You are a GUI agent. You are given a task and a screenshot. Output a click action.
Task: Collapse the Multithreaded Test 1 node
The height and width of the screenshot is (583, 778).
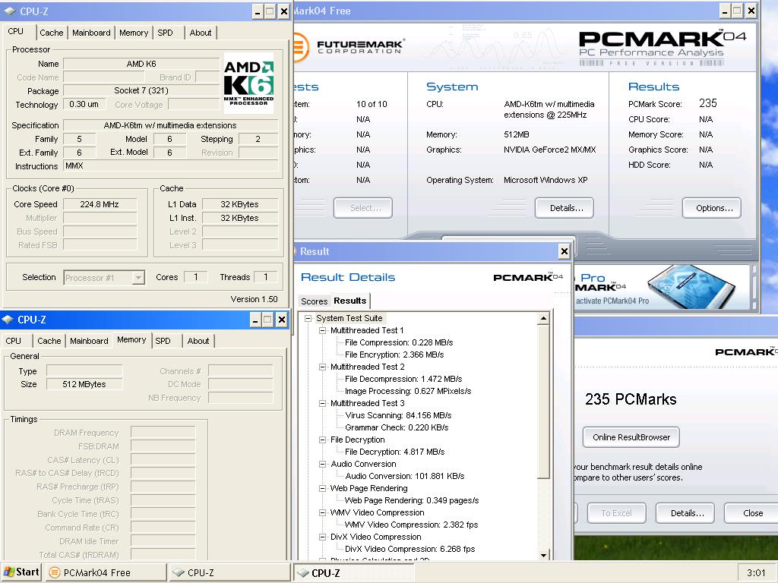[322, 331]
